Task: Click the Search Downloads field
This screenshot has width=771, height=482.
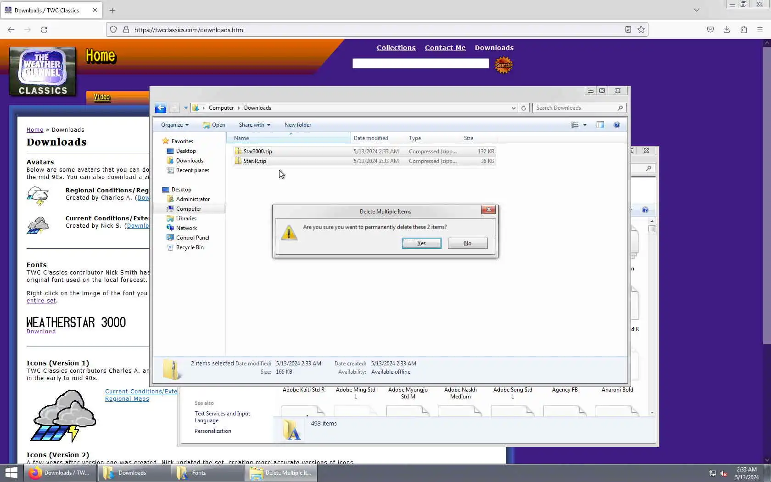Action: click(579, 108)
